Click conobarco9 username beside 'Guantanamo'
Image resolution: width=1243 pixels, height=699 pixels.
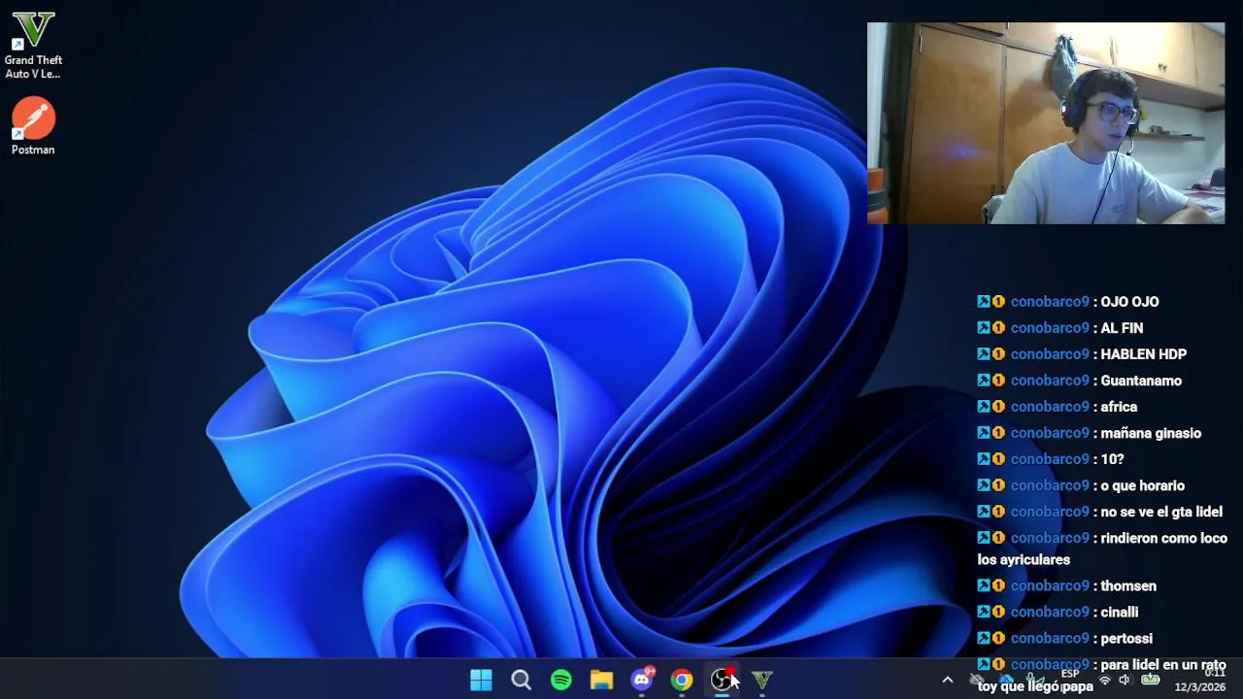(1050, 381)
